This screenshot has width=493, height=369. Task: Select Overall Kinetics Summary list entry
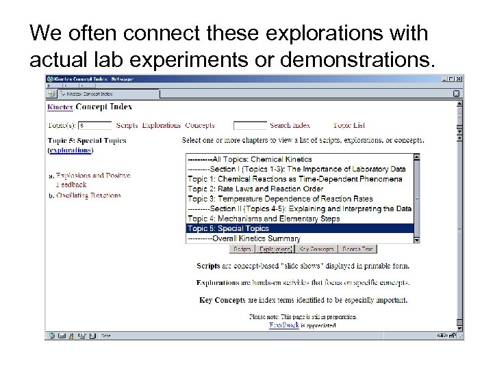300,238
